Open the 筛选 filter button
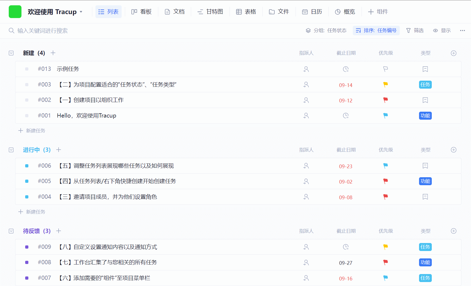The width and height of the screenshot is (471, 286). point(415,31)
